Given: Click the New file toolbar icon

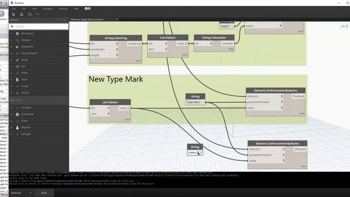Looking at the screenshot, I should tap(13, 14).
